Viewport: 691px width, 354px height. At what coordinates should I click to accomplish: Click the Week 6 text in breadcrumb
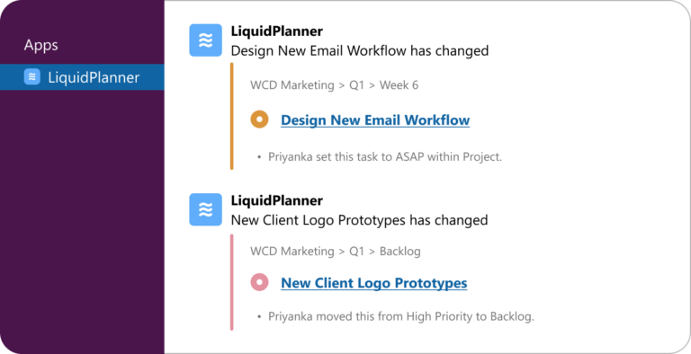pos(399,85)
